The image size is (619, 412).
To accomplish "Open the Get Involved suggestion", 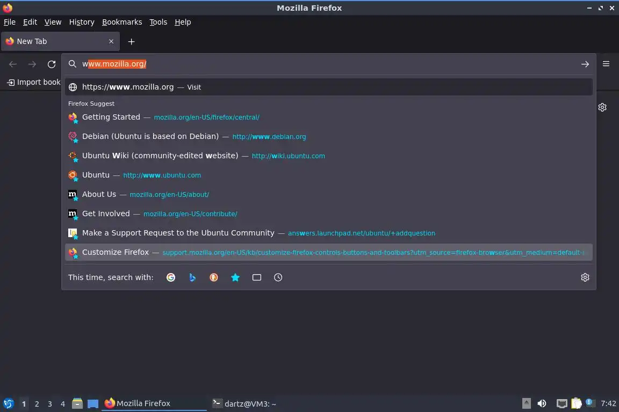I will tap(328, 214).
